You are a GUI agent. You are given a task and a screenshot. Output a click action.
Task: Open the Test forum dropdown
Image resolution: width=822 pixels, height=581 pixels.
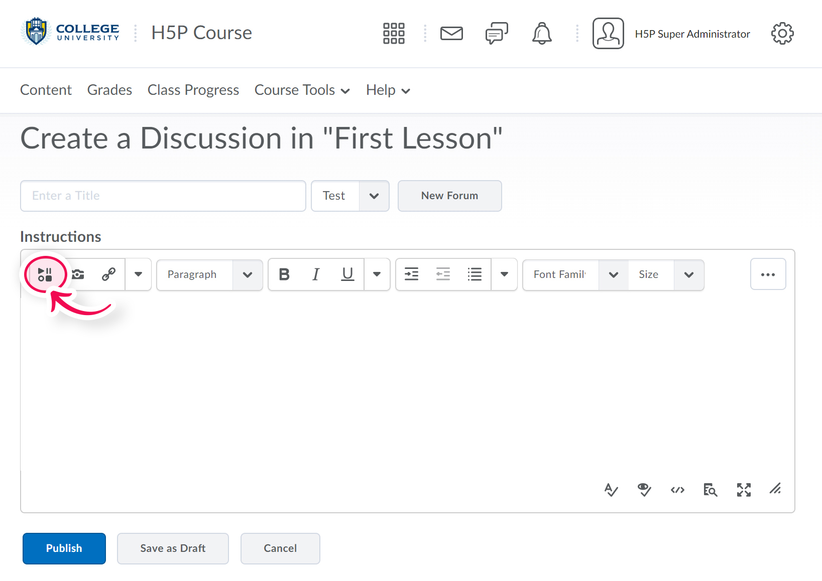(350, 196)
